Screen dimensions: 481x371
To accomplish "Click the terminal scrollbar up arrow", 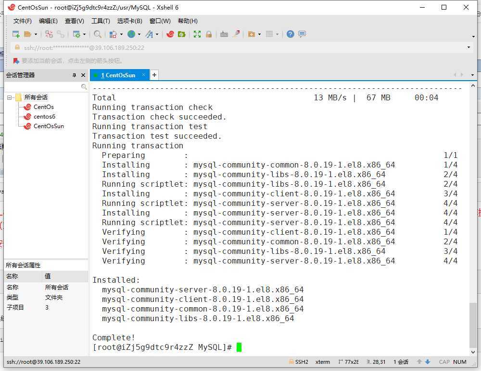I will [x=473, y=86].
